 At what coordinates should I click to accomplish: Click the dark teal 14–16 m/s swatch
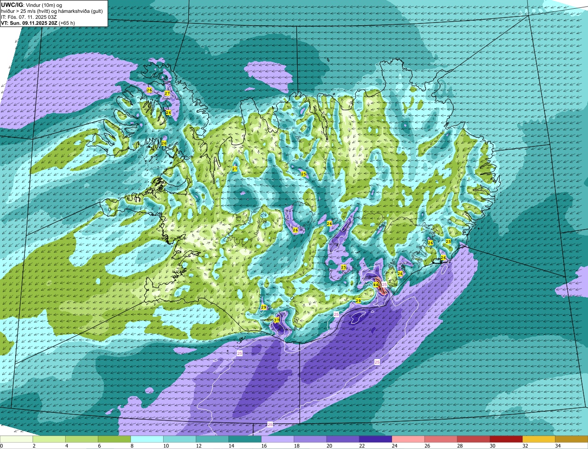[x=245, y=439]
